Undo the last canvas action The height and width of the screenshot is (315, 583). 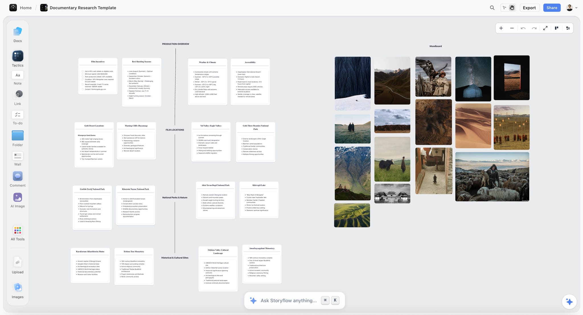point(523,28)
